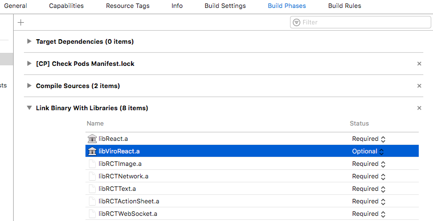Select the libRCTImage.a entry
The height and width of the screenshot is (221, 433).
coord(120,164)
